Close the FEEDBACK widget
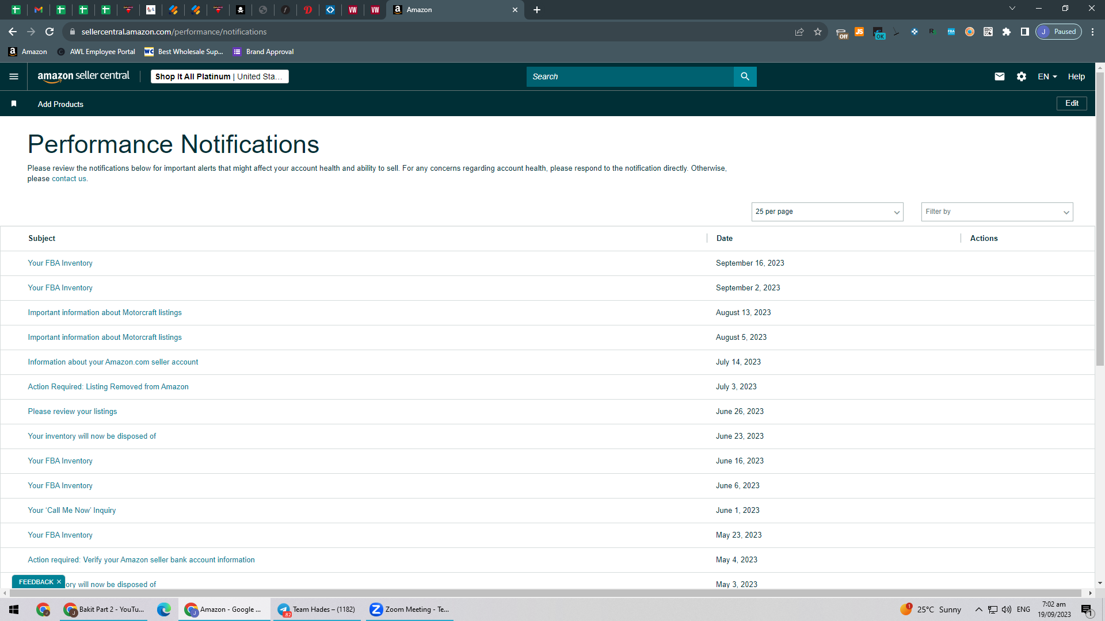The image size is (1105, 621). pos(59,582)
